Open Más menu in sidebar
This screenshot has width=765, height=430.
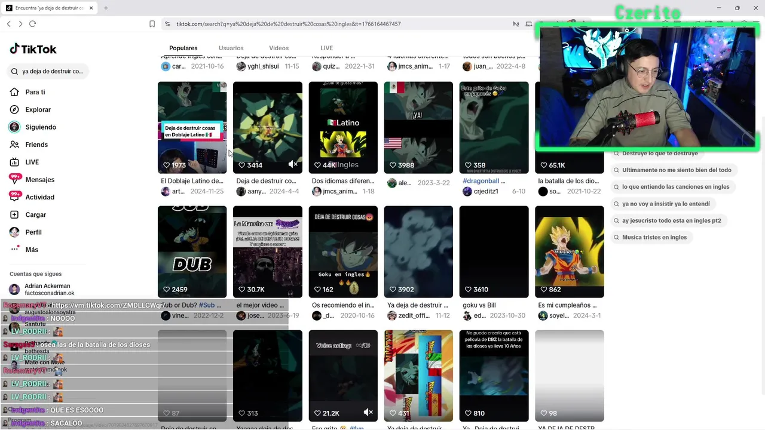[24, 250]
